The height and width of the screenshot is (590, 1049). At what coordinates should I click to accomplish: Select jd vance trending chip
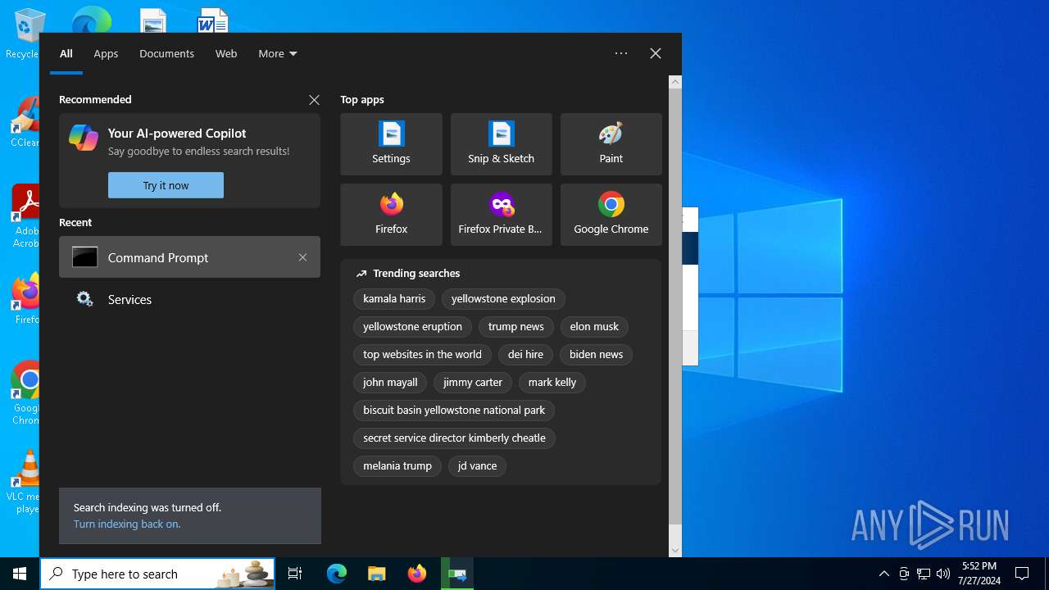477,466
